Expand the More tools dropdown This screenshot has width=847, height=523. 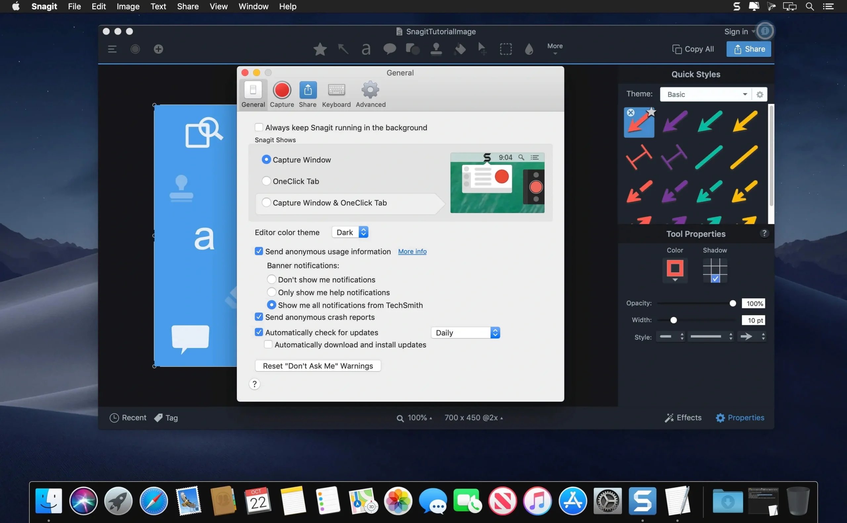tap(555, 49)
